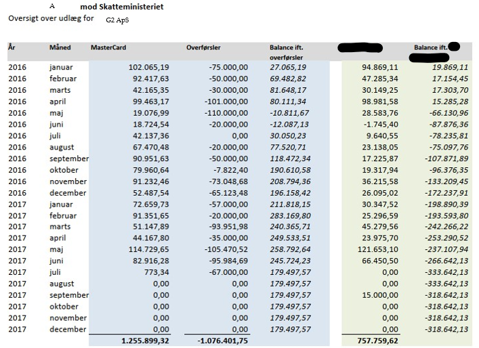479x348 pixels.
Task: Click the transfer amount -110.000,00
Action: click(224, 113)
